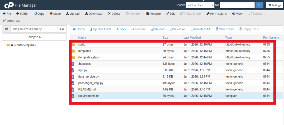284x125 pixels.
Task: Sort files by the Name column
Action: tap(82, 38)
